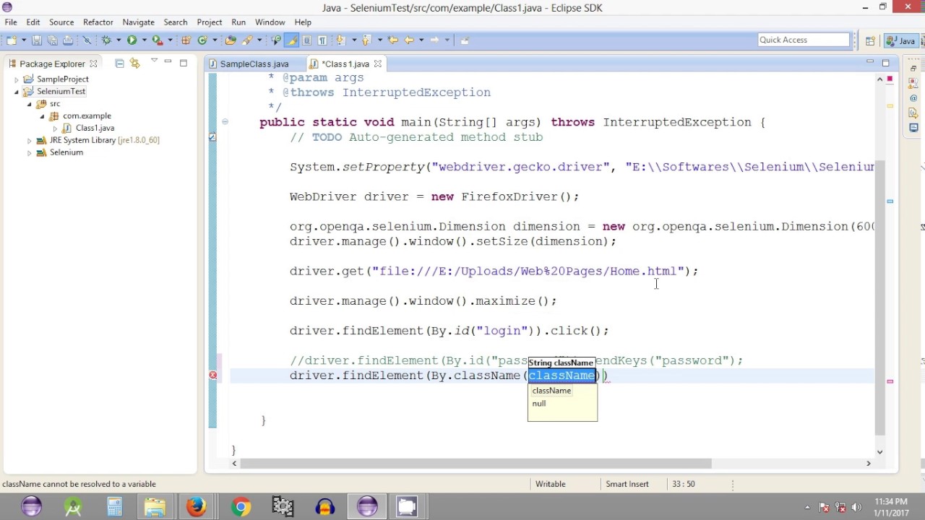Click the Restore icon in right sidebar

click(913, 68)
